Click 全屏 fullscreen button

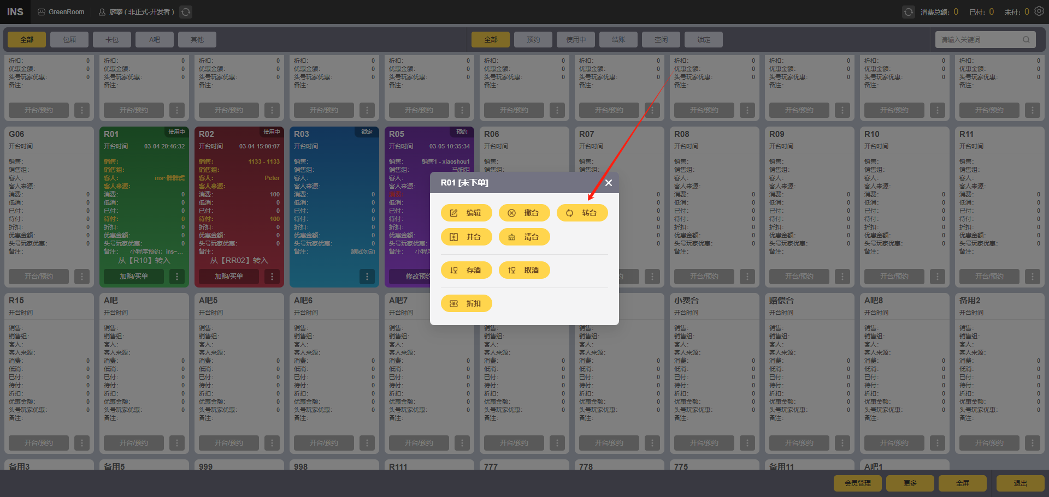tap(963, 483)
